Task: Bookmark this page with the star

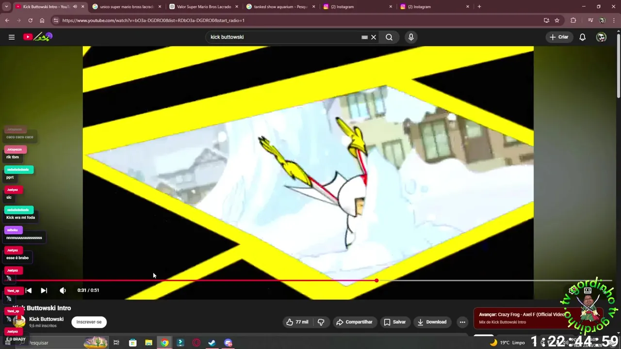Action: pos(557,20)
